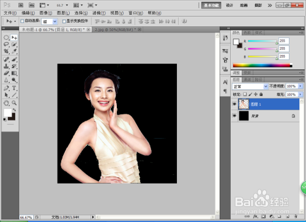Hide layer 图层 1 with eye icon
This screenshot has height=222, width=306.
pos(234,104)
